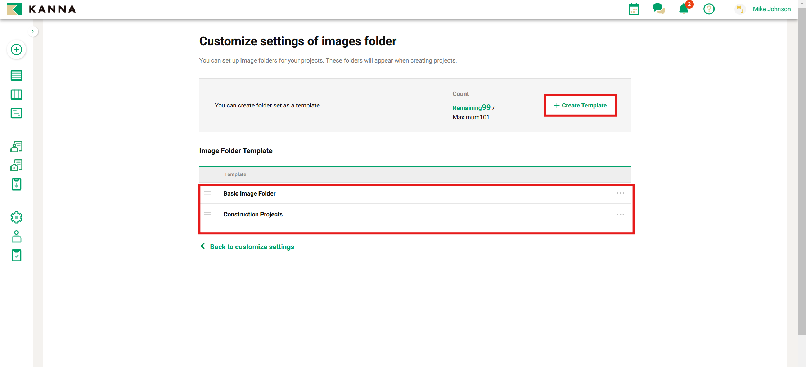Open the person silhouette icon in sidebar

point(16,237)
